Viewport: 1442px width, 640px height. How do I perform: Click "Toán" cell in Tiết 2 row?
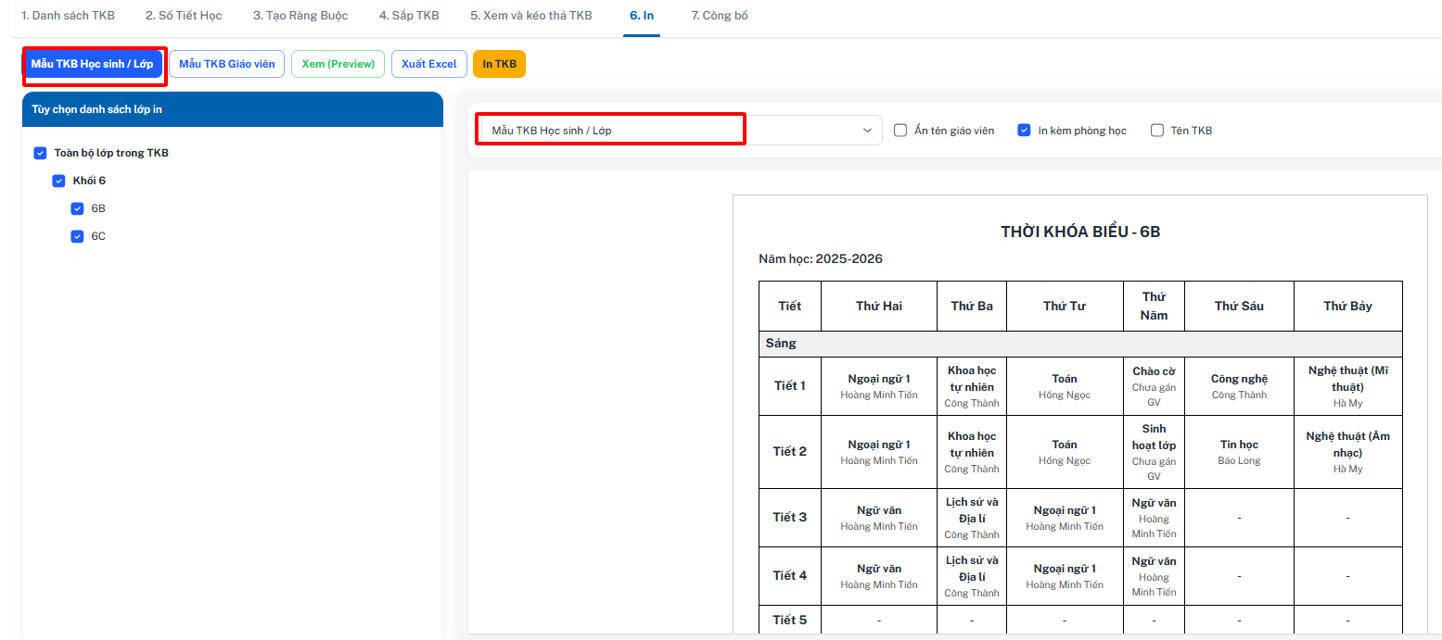[1065, 452]
